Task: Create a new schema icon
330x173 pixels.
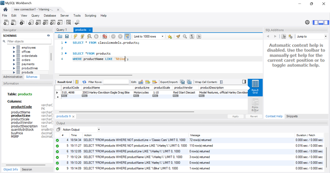Action: (31, 22)
